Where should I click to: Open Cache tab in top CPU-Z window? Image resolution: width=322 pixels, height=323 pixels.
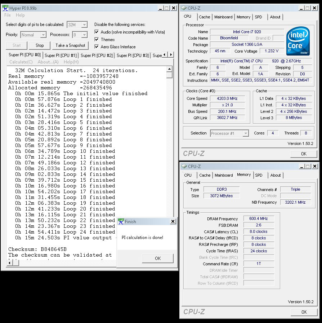pyautogui.click(x=205, y=17)
